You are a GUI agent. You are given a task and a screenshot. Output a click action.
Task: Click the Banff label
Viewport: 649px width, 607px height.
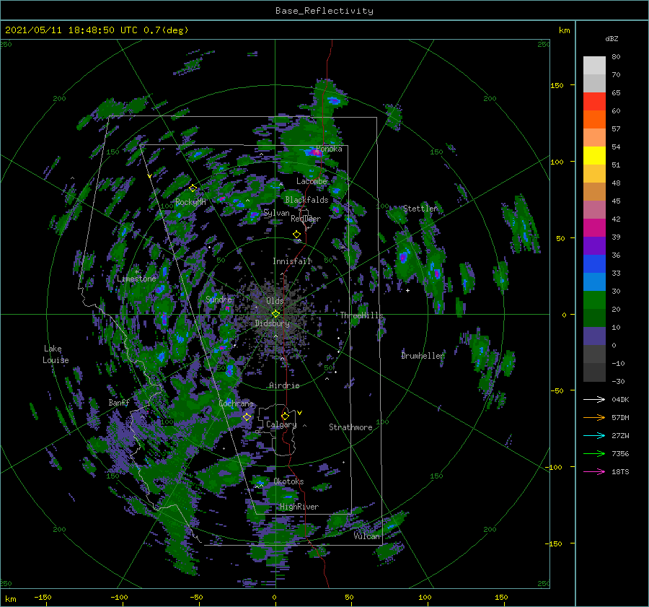[119, 403]
